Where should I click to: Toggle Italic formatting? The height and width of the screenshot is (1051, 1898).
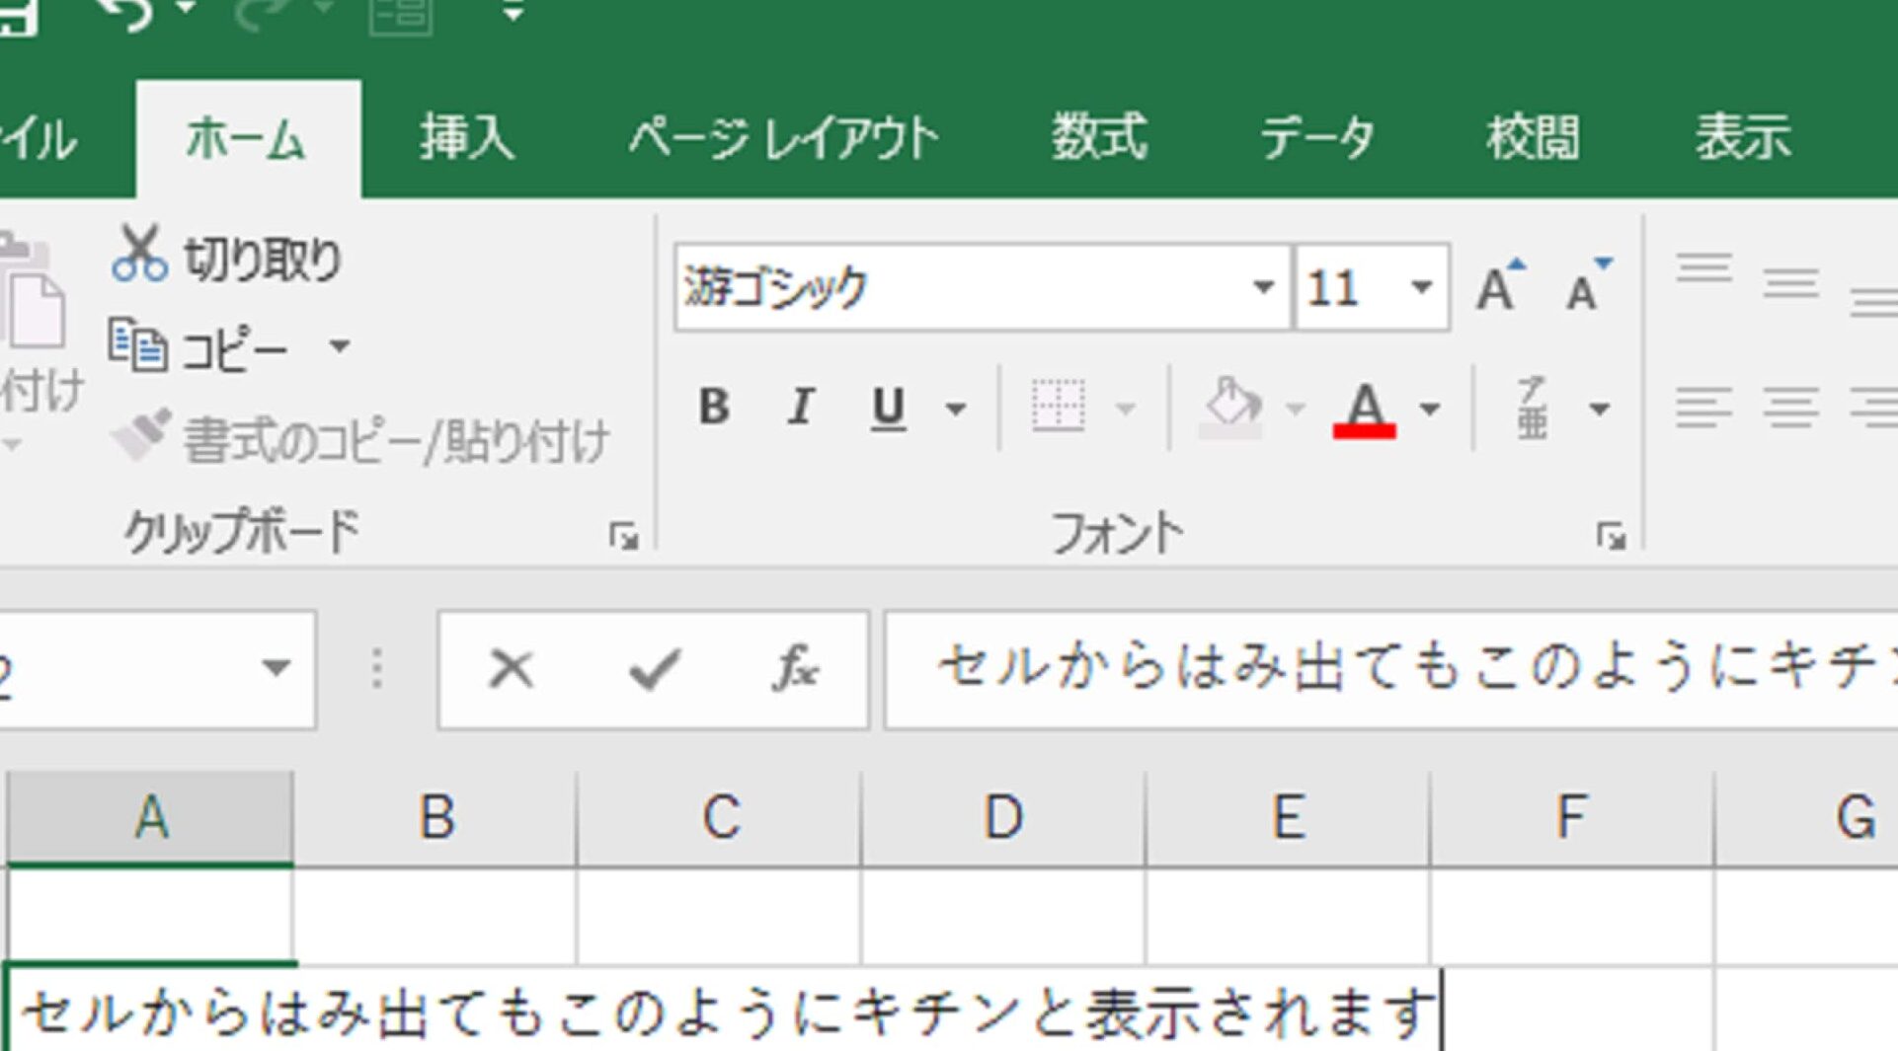[x=801, y=407]
